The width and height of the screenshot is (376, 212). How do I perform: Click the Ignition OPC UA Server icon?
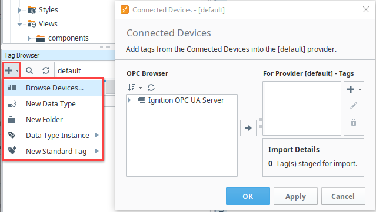point(141,100)
